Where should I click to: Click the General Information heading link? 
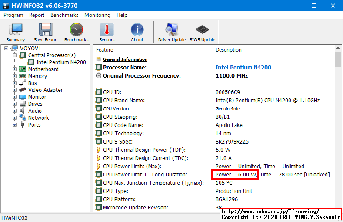(x=125, y=59)
